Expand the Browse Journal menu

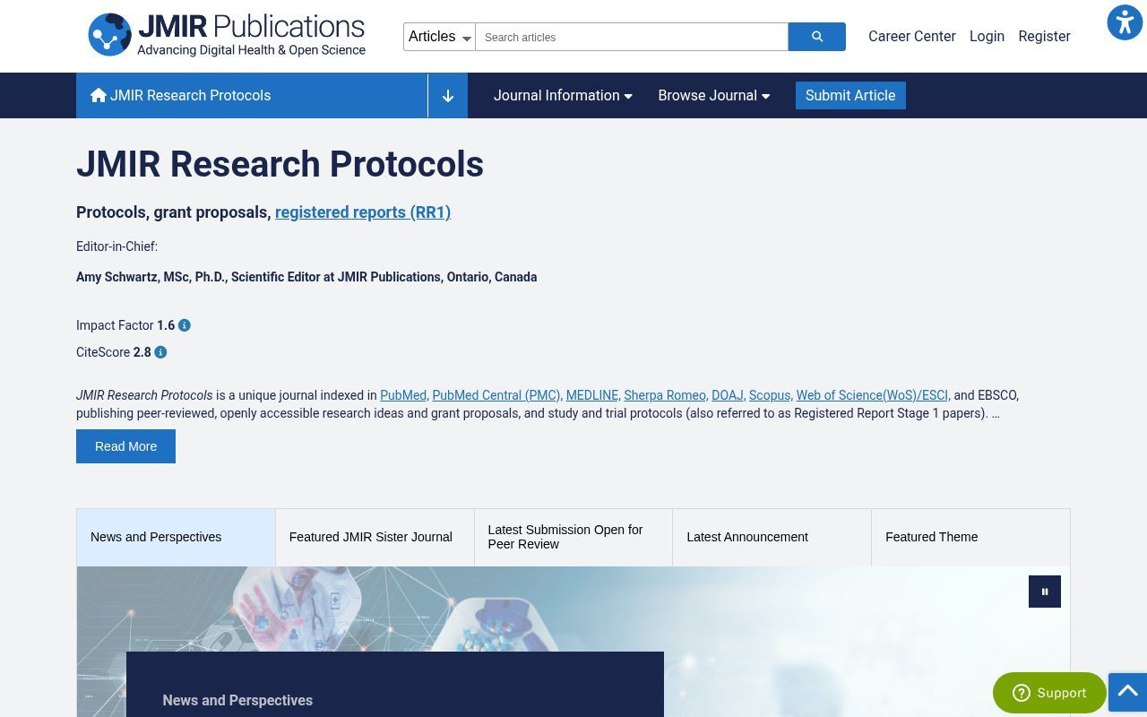714,96
